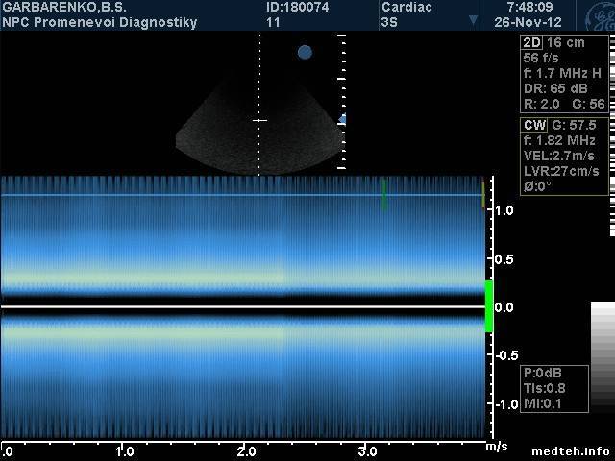This screenshot has width=615, height=461.
Task: Select the CW cursor crosshair on sector
Action: pyautogui.click(x=259, y=120)
